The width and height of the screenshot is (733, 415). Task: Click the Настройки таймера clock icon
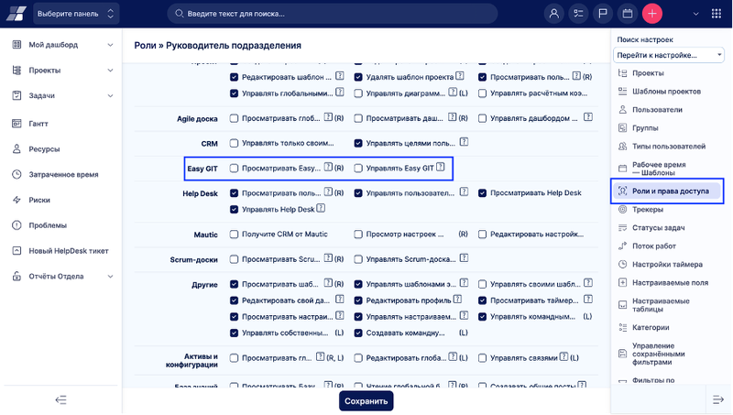(623, 264)
